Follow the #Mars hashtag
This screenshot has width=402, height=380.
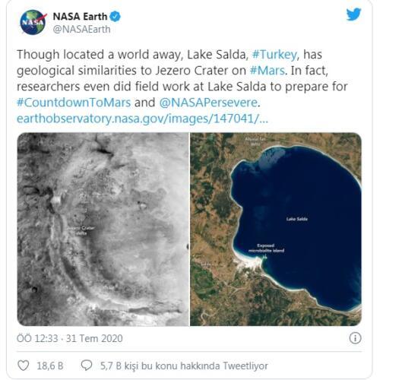[x=268, y=71]
